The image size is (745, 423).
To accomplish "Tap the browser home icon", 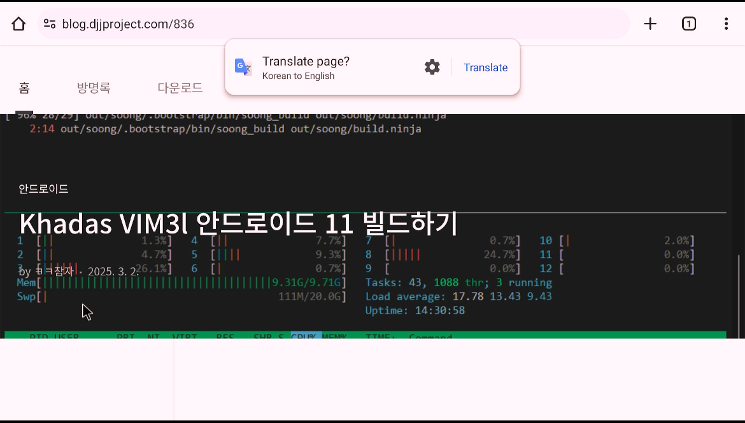I will tap(18, 24).
